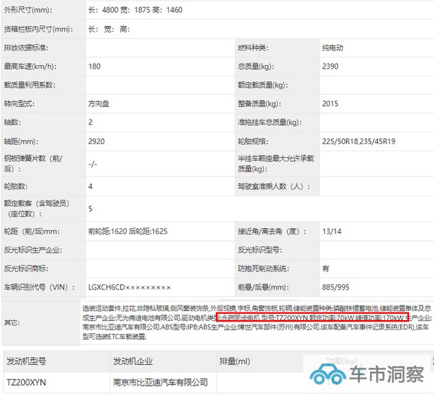Click the 驾驶室准乘人数 (人) label
This screenshot has height=396, width=434.
tap(274, 186)
